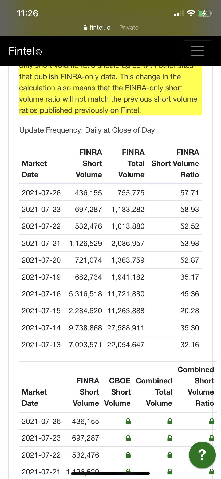Screen dimensions: 221x479
Task: Tap the green help question mark button
Action: (x=202, y=455)
